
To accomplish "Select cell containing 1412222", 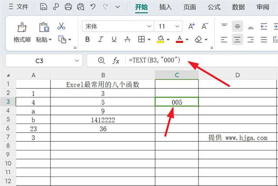I will 103,120.
